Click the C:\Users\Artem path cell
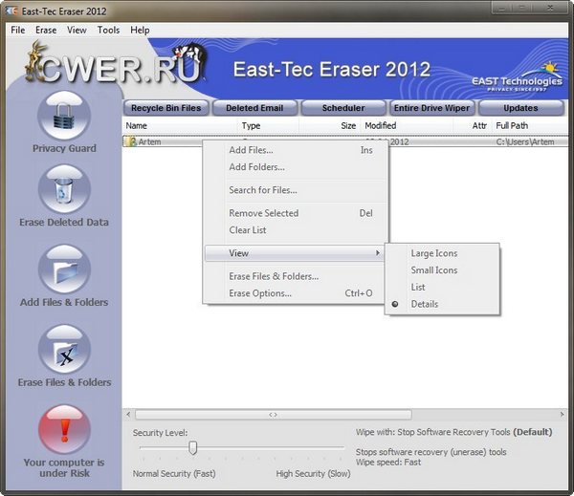Viewport: 574px width, 496px height. click(525, 141)
